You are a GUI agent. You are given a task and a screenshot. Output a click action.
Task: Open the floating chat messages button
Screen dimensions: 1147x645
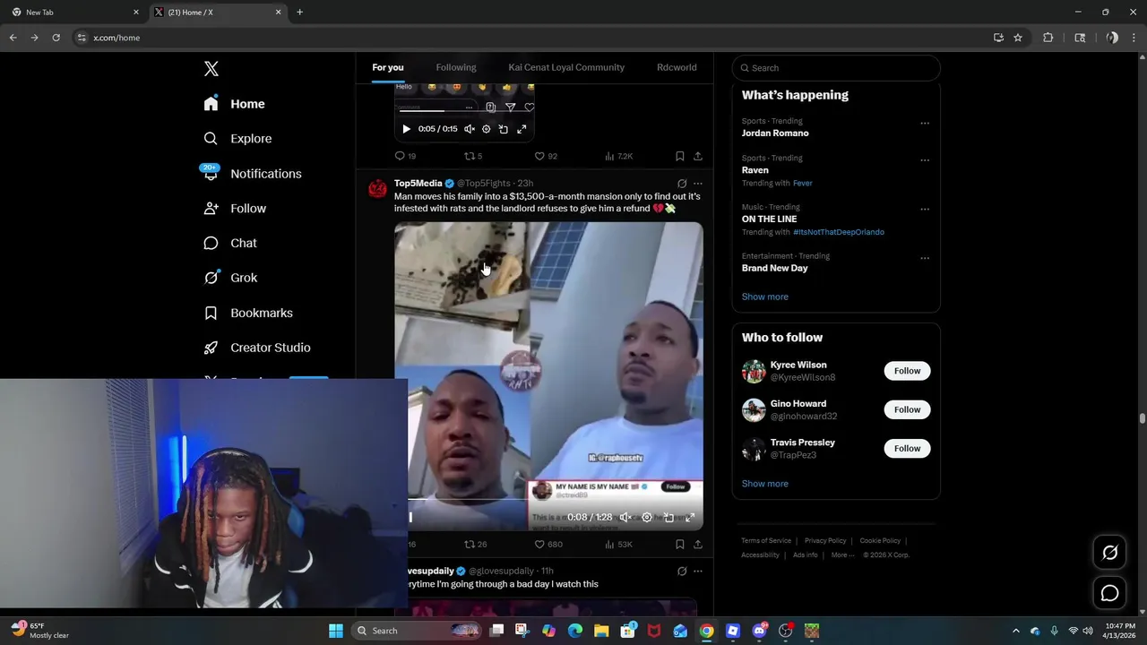[x=1109, y=593]
